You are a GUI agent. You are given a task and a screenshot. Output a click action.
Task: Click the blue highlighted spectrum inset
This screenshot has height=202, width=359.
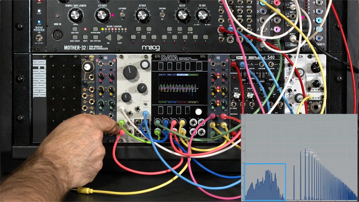point(265,182)
